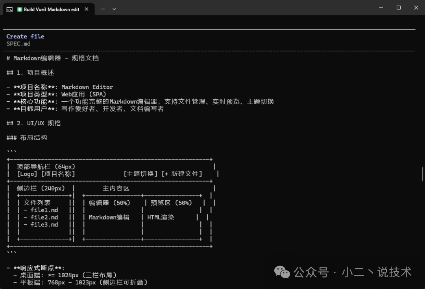This screenshot has height=289, width=425.
Task: Select the Build Vue3 Markdown edit tab
Action: pos(49,9)
